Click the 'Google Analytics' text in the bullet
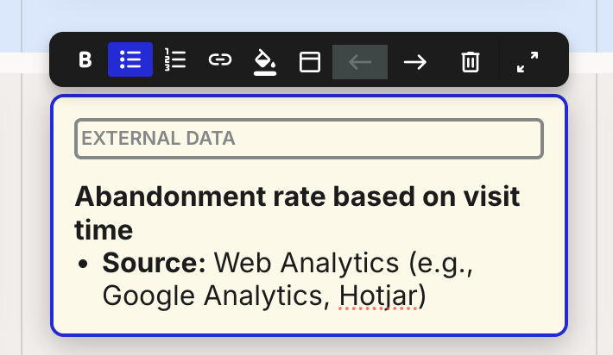The height and width of the screenshot is (355, 613). [x=215, y=296]
